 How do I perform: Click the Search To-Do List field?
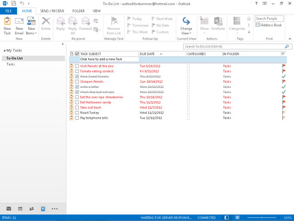point(234,46)
